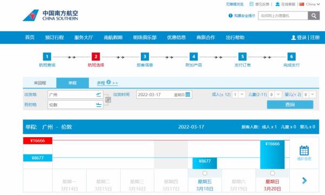The image size is (325, 195).
Task: Click the China Southern logo
Action: (50, 15)
